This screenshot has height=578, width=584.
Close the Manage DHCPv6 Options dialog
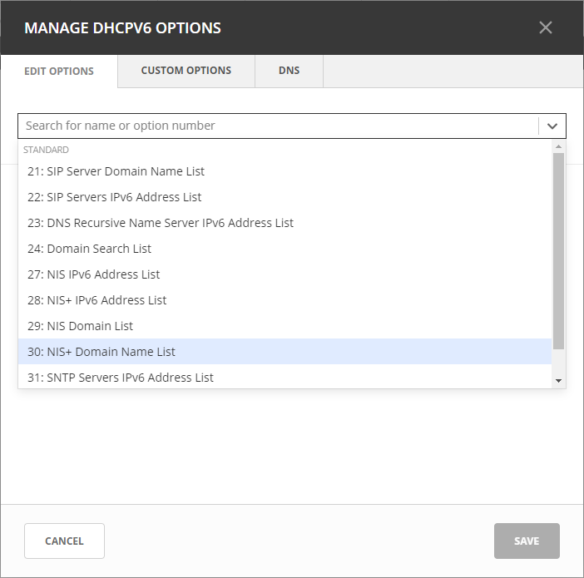pos(545,27)
